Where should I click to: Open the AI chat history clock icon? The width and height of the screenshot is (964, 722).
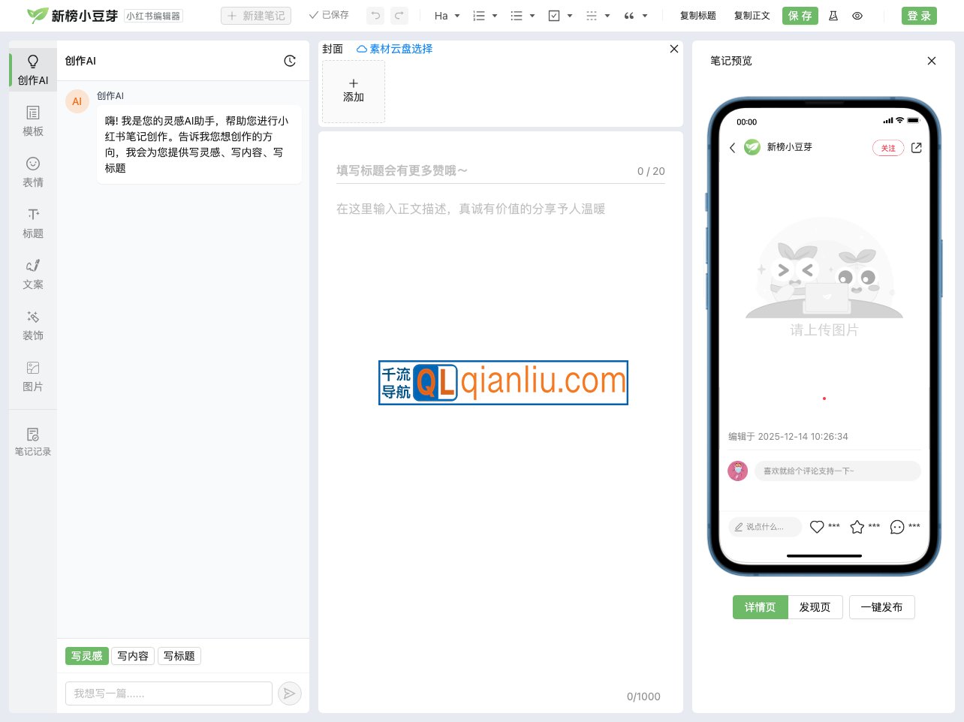tap(290, 61)
